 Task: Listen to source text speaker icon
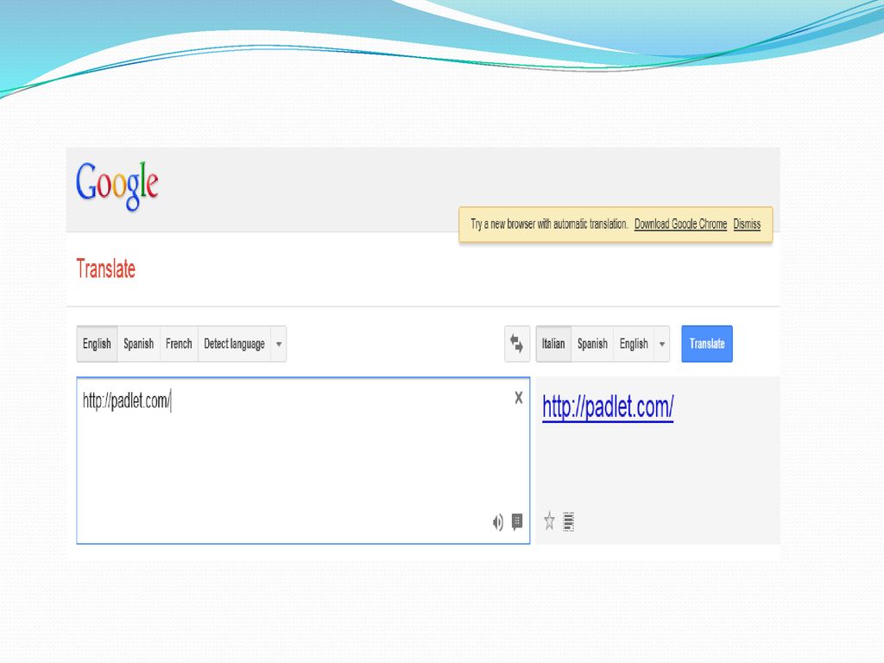497,522
